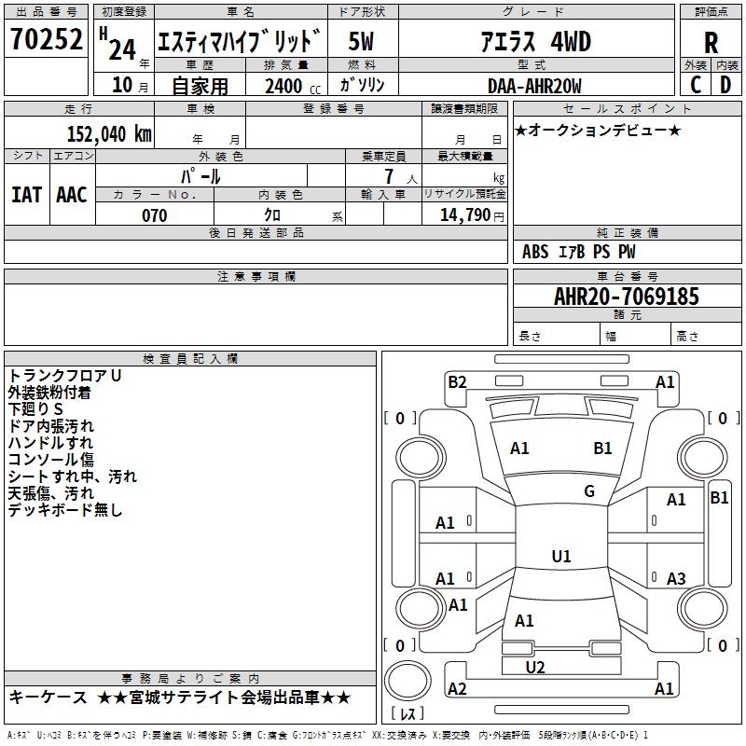Click the [レス] label in diagram

(408, 713)
